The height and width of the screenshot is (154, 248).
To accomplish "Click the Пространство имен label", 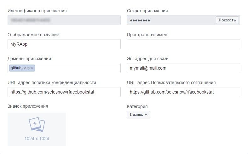I will click(147, 35).
